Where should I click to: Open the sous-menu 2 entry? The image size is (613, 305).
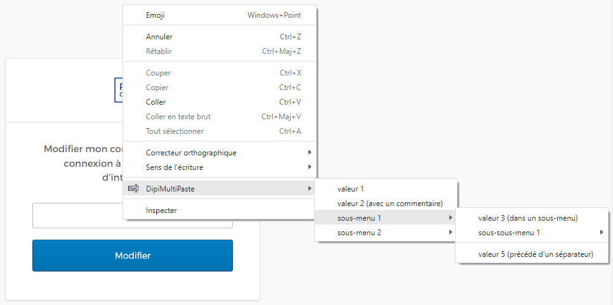[385, 232]
